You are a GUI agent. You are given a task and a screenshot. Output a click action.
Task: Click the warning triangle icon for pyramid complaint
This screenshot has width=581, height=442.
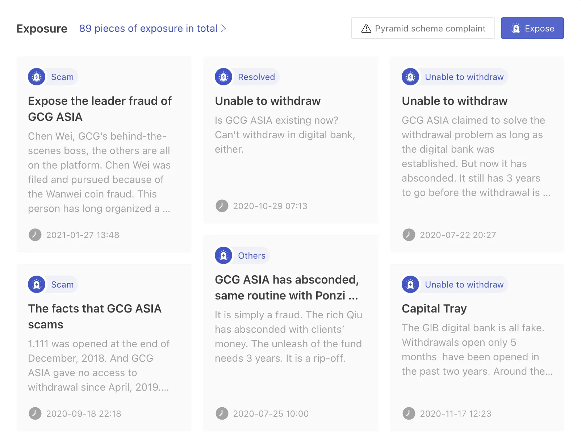pos(366,28)
